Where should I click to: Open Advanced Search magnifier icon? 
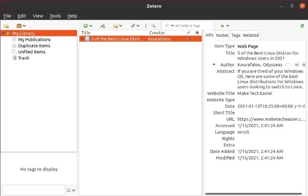tap(153, 25)
